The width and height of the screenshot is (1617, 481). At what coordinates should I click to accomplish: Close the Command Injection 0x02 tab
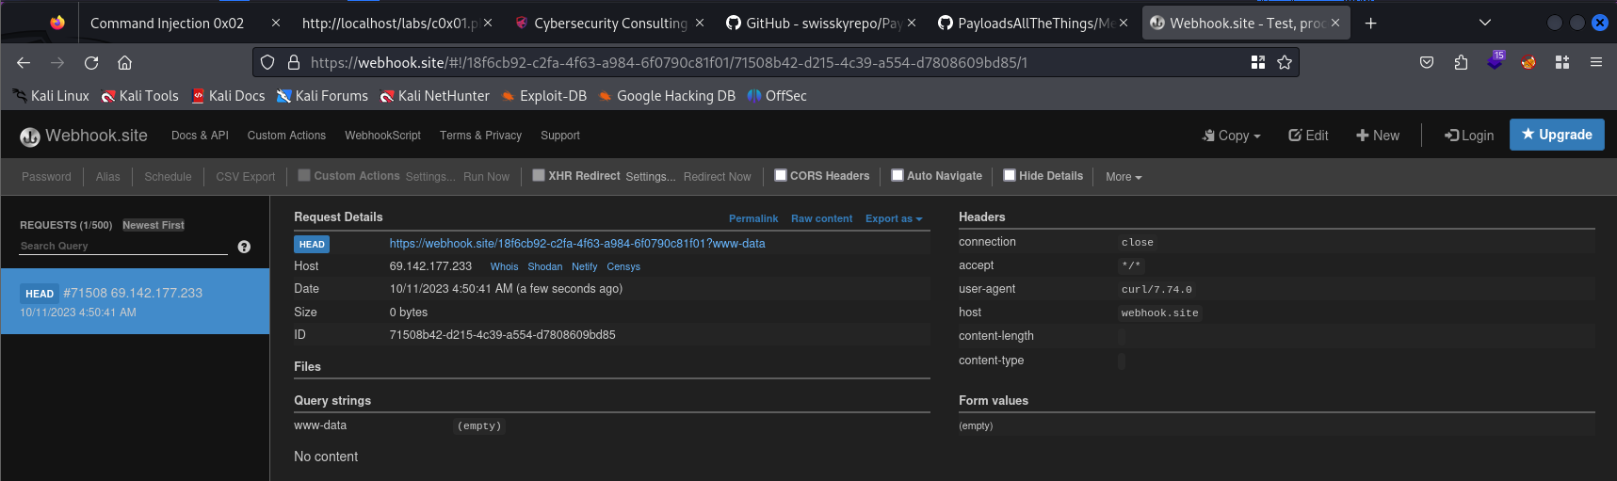click(x=275, y=23)
